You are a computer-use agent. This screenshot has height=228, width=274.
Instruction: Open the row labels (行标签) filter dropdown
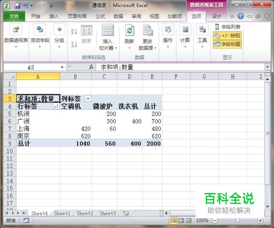56,106
